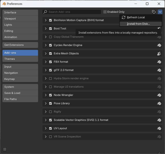
Task: Click Blender icon on VR Scene Inspection row
Action: click(x=159, y=137)
